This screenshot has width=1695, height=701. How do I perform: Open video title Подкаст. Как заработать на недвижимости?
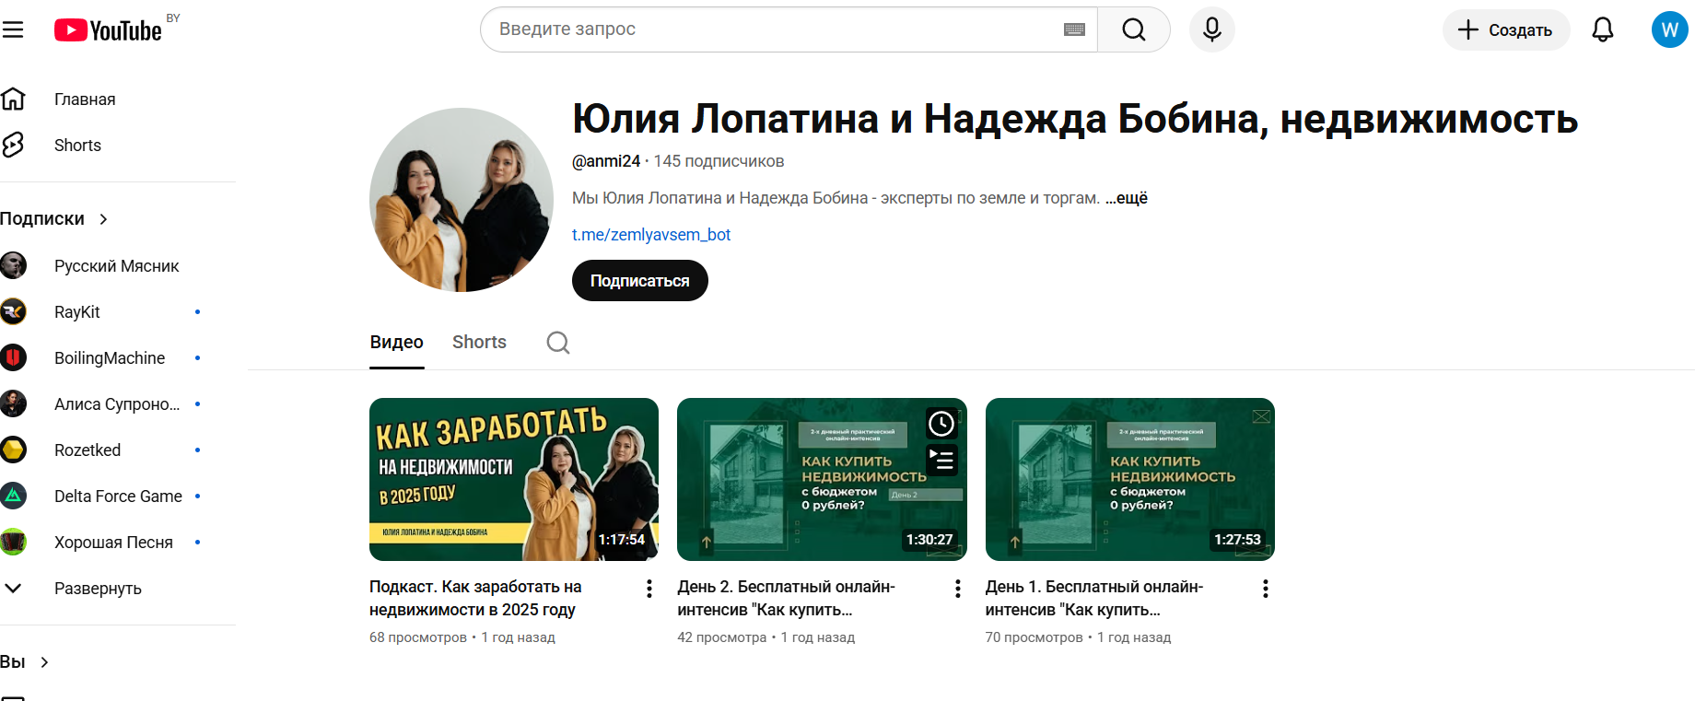pyautogui.click(x=475, y=598)
